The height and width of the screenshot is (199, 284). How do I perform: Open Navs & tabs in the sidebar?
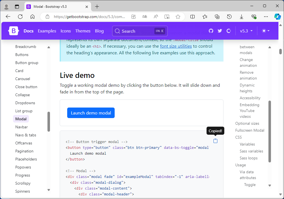26,135
